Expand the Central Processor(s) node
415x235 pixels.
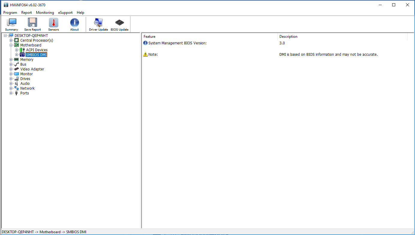[x=11, y=40]
